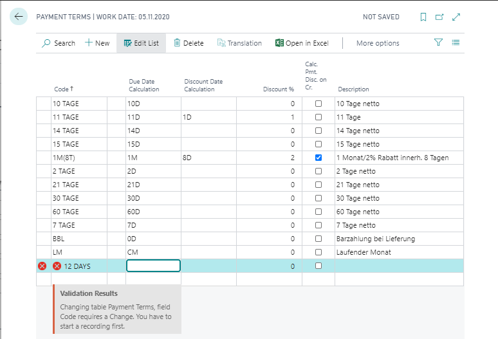Click the Excel icon in toolbar
This screenshot has width=498, height=339.
pyautogui.click(x=279, y=43)
